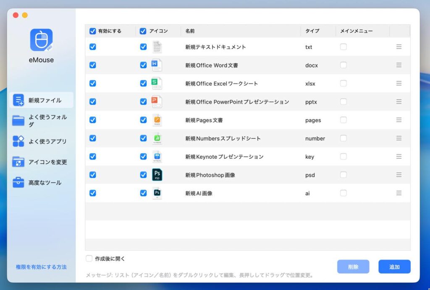Screen dimensions: 430x290
Task: Switch to アイコンを変更 sidebar tab
Action: tap(41, 162)
